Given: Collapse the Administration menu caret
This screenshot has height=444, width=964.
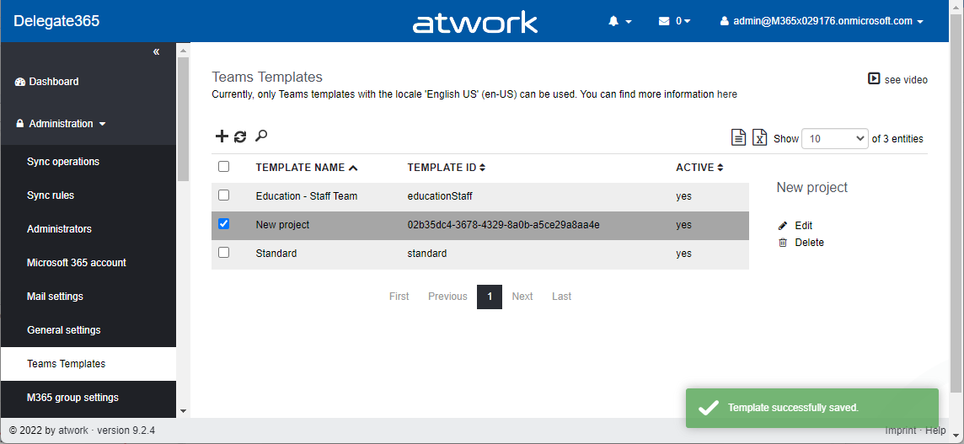Looking at the screenshot, I should click(102, 124).
